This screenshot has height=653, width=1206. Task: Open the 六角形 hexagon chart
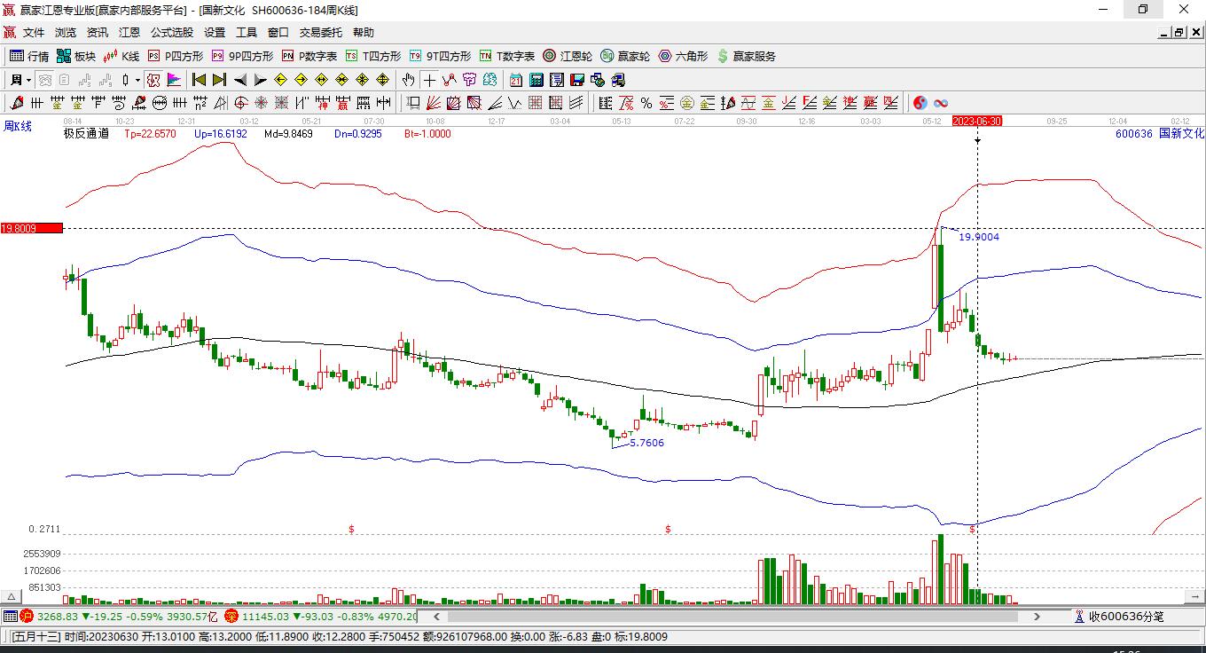tap(683, 56)
